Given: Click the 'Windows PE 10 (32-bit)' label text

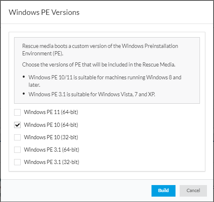Looking at the screenshot, I should coord(51,137).
